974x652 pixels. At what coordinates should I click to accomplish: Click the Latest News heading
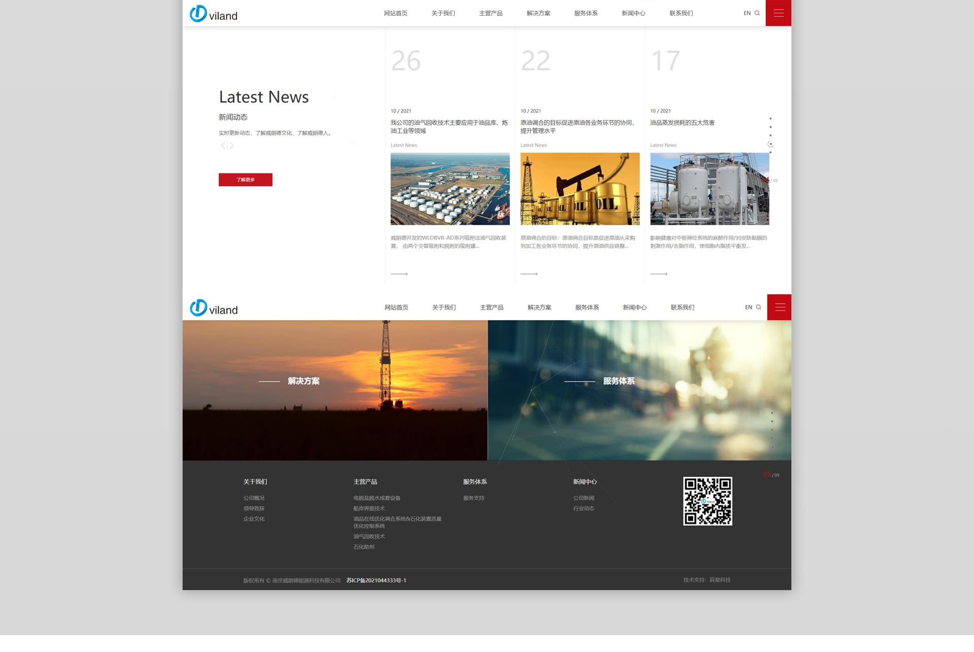[x=264, y=97]
